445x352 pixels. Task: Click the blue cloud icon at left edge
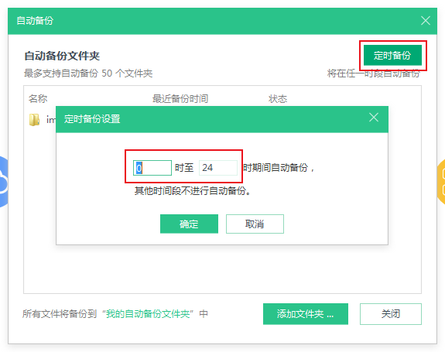tap(4, 182)
